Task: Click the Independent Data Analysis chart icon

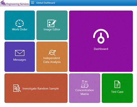Action: tap(52, 53)
